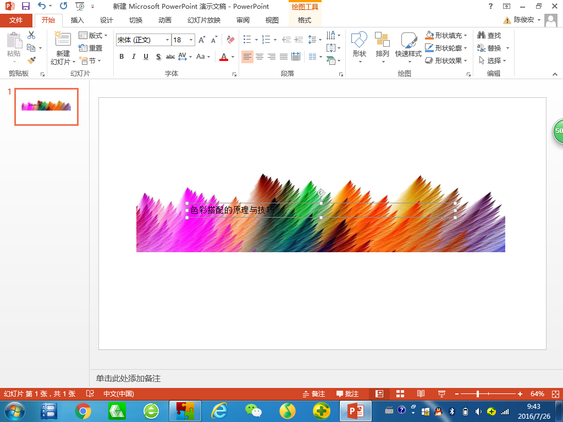
Task: Open Chrome from the taskbar
Action: [83, 411]
